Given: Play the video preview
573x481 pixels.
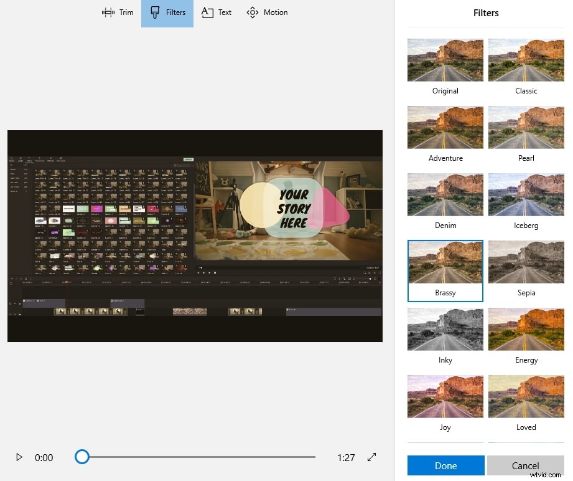Looking at the screenshot, I should click(x=19, y=457).
